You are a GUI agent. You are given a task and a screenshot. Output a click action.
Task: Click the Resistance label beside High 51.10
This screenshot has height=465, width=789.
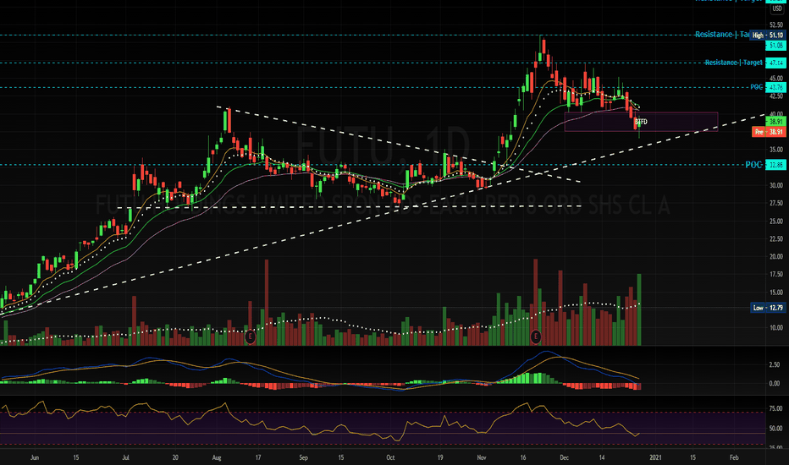coord(722,34)
